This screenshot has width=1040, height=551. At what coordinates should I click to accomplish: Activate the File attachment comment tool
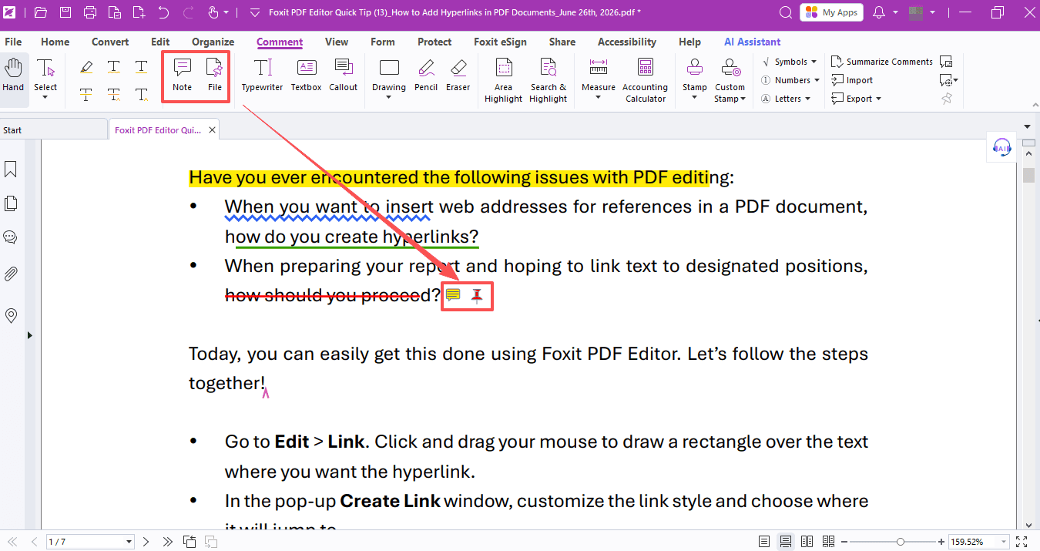point(215,76)
